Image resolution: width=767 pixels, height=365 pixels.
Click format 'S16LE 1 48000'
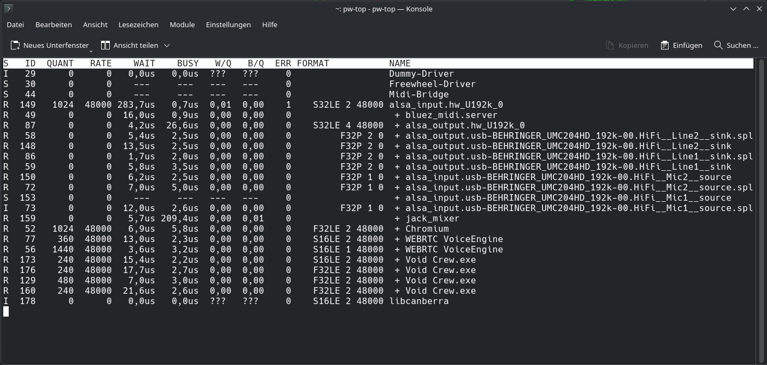[x=348, y=249]
